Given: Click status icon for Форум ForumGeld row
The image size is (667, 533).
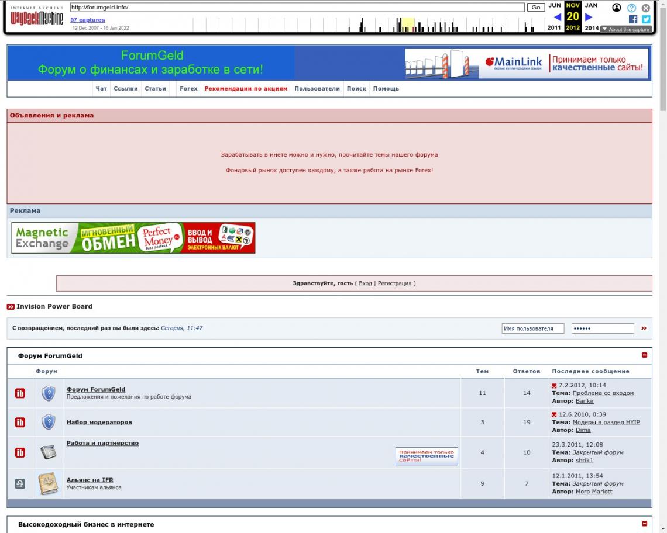Looking at the screenshot, I should click(20, 393).
